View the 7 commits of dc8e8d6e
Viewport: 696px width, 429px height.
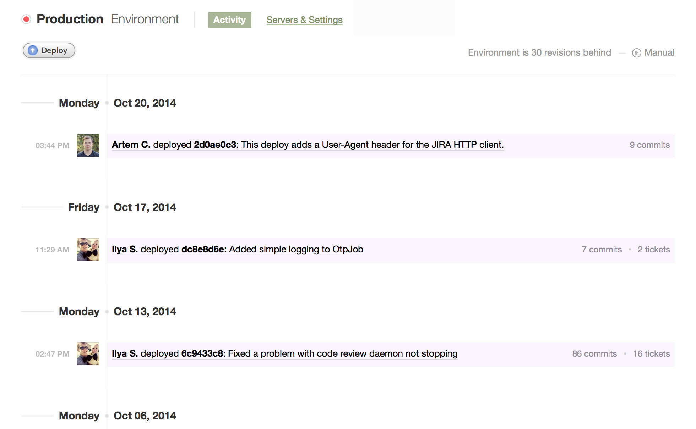(602, 250)
